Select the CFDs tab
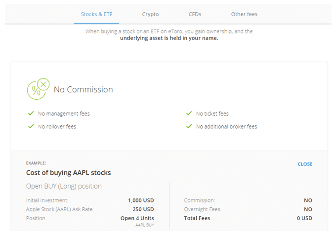Screen dimensions: 333x236 point(195,14)
